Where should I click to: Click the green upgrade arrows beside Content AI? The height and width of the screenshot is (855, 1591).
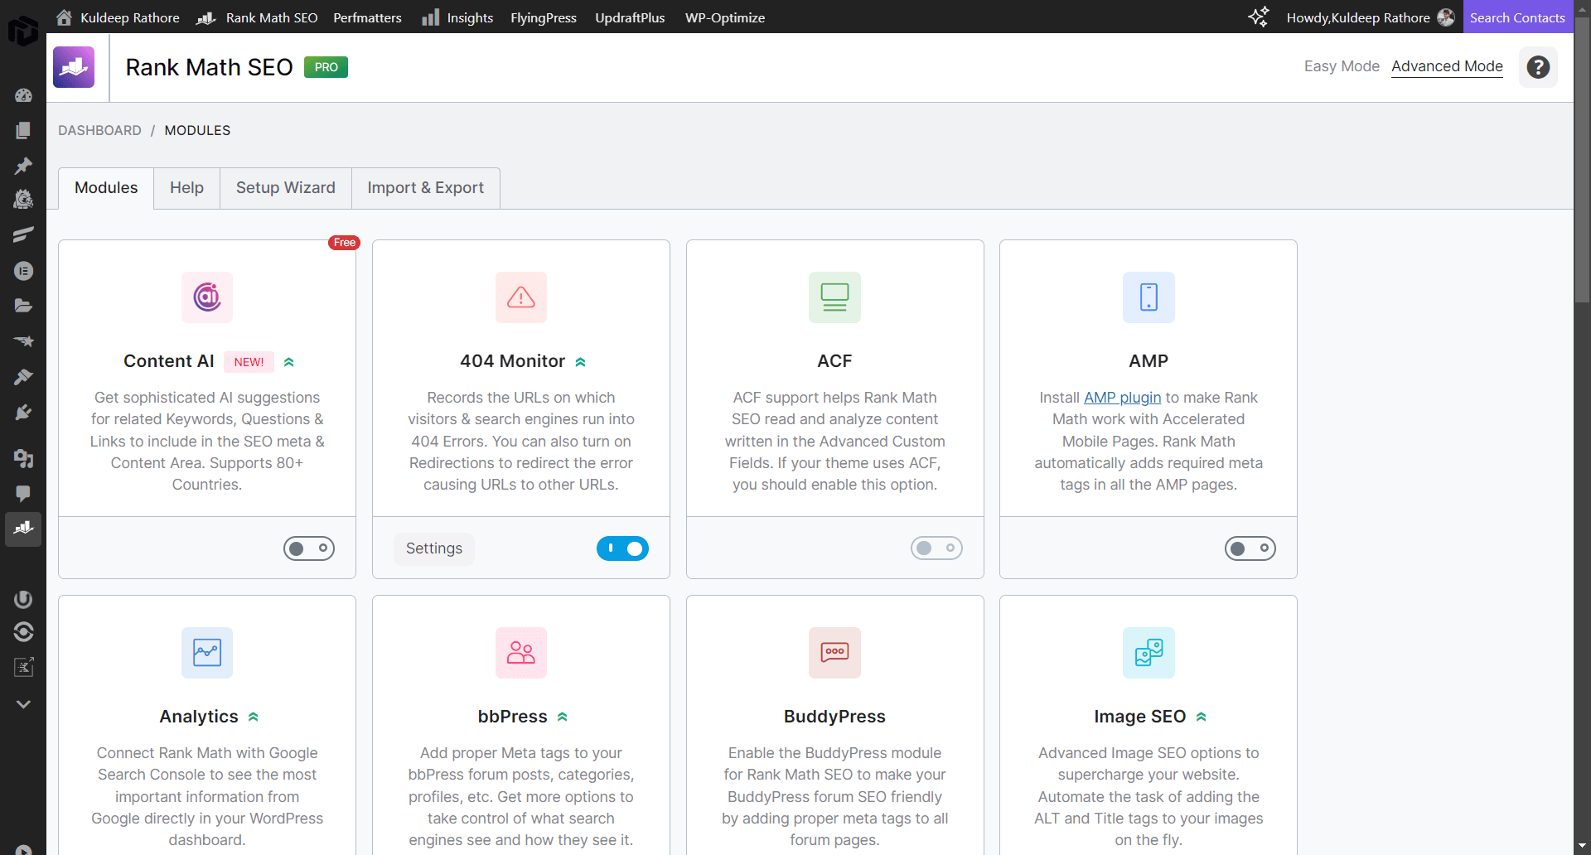(x=289, y=362)
